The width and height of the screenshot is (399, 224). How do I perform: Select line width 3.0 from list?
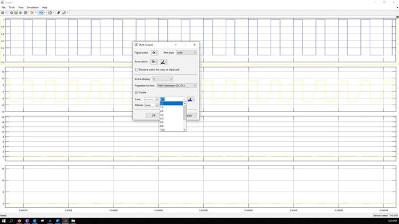click(x=171, y=114)
